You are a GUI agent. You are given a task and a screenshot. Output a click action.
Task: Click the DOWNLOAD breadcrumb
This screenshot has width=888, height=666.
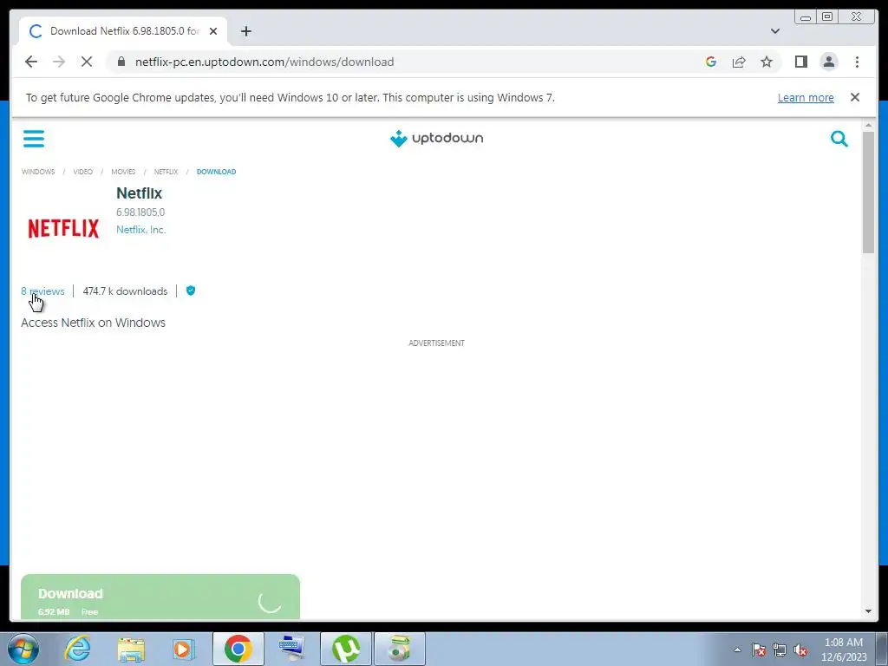[x=216, y=172]
